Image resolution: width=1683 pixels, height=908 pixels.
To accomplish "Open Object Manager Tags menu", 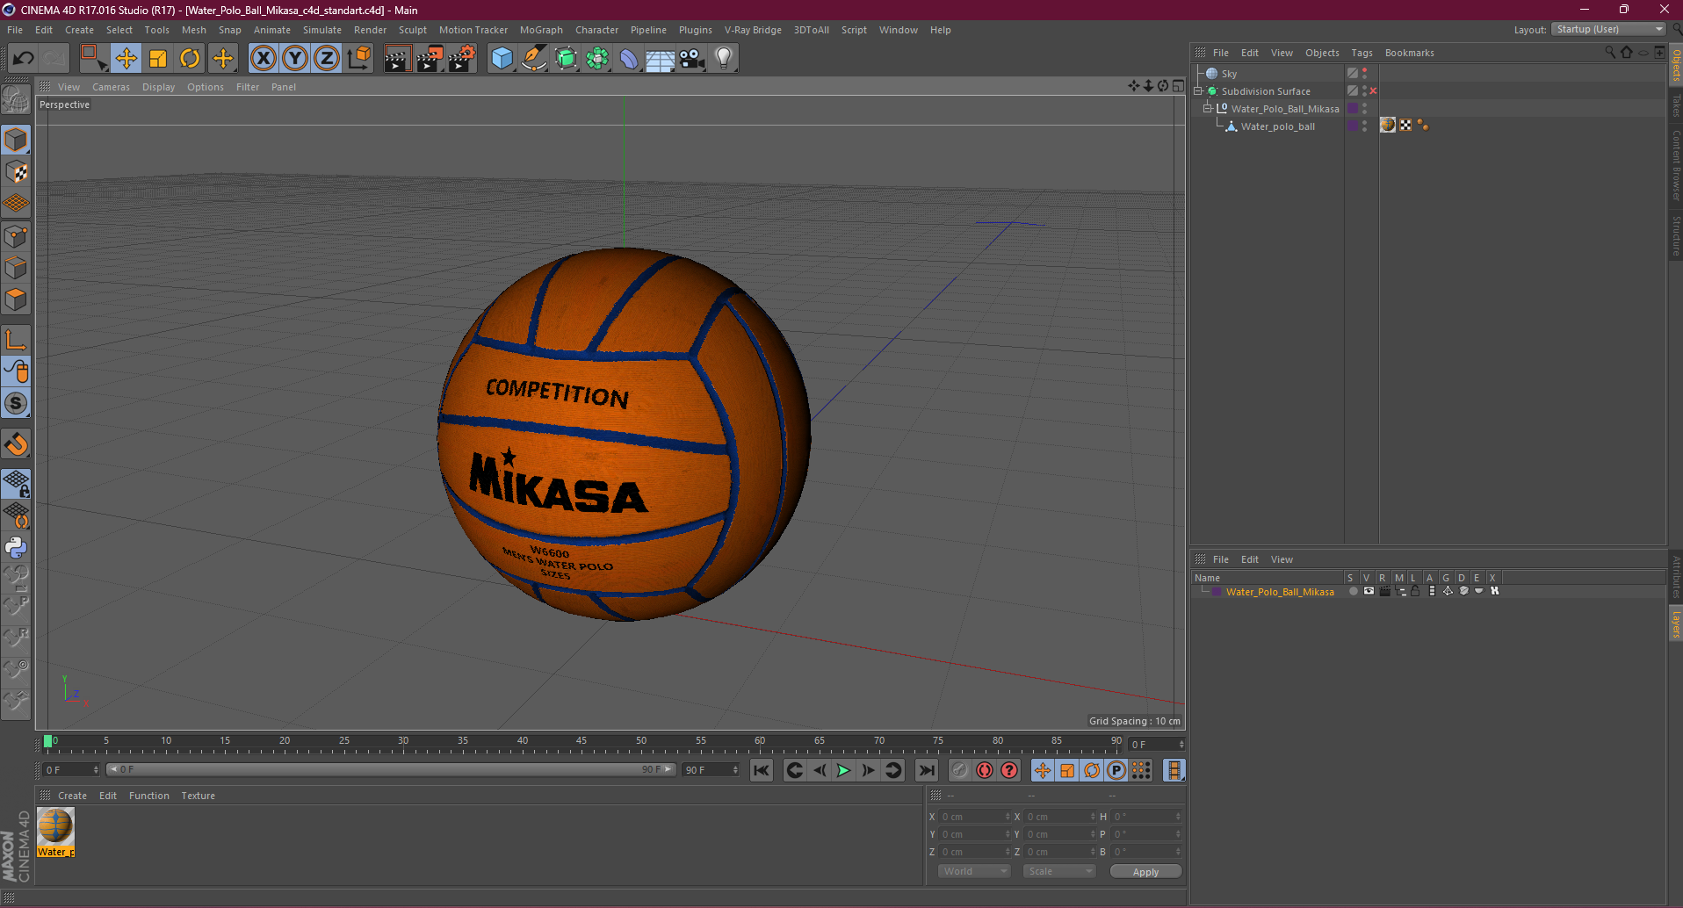I will click(x=1362, y=53).
